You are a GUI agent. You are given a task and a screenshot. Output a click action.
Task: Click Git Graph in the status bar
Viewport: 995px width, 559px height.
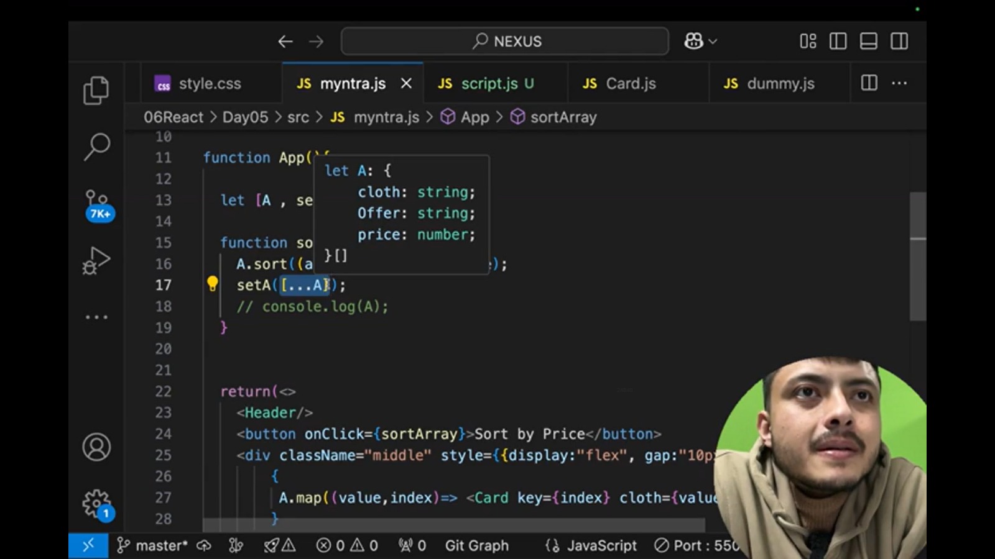coord(476,545)
